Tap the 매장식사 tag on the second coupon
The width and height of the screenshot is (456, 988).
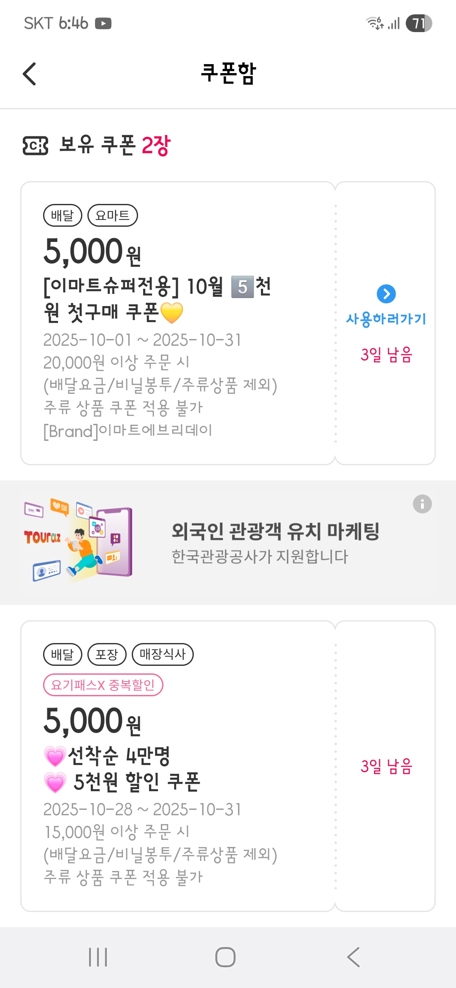[163, 654]
